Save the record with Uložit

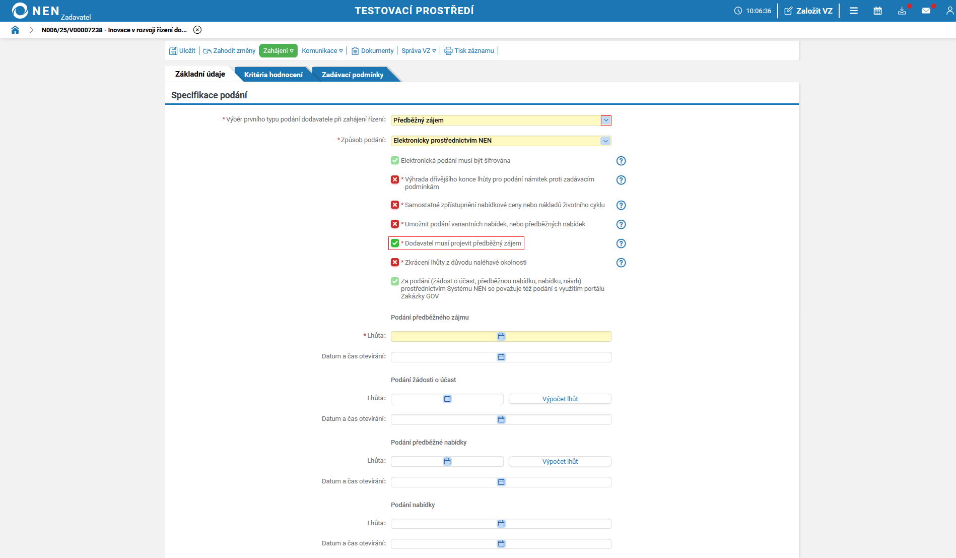coord(182,51)
